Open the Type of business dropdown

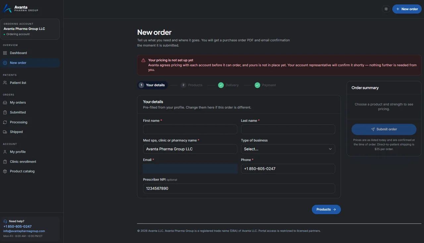288,149
